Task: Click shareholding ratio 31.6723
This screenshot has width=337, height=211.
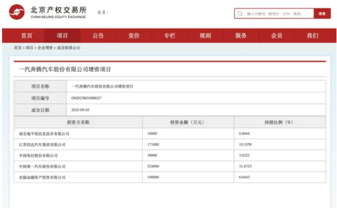Action: 245,166
